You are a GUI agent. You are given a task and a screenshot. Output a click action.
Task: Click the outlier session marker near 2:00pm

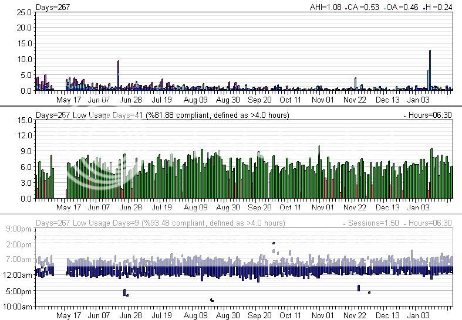pyautogui.click(x=274, y=243)
